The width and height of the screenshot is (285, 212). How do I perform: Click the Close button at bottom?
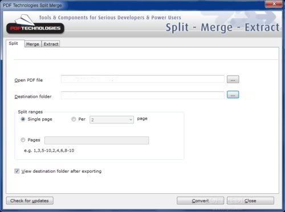coord(250,201)
